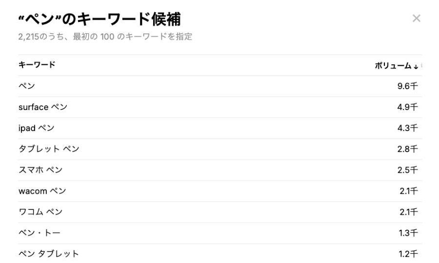Click the ボリューム info icon
The height and width of the screenshot is (263, 439).
[x=421, y=65]
